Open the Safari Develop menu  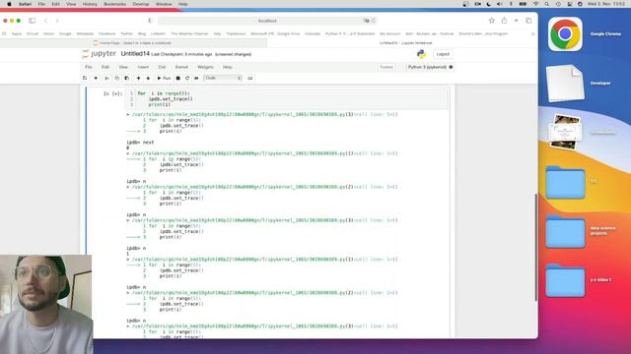coord(141,4)
